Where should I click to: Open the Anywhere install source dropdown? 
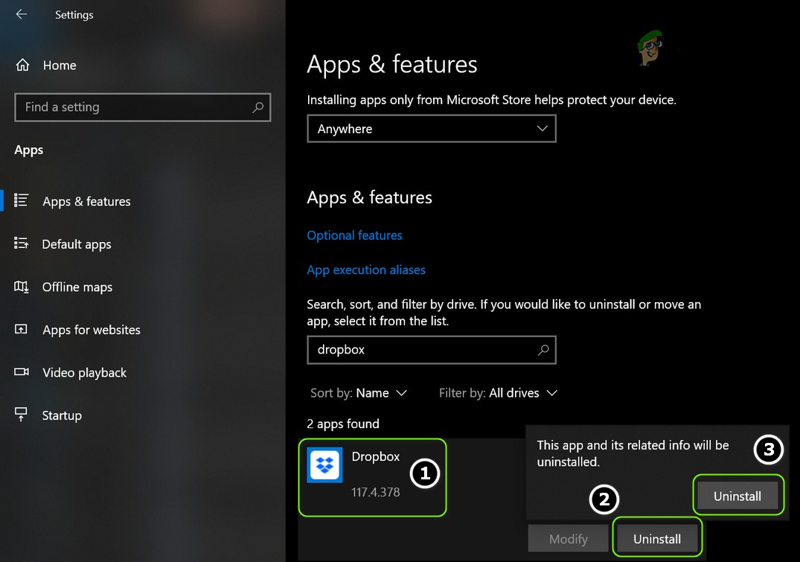(x=432, y=129)
